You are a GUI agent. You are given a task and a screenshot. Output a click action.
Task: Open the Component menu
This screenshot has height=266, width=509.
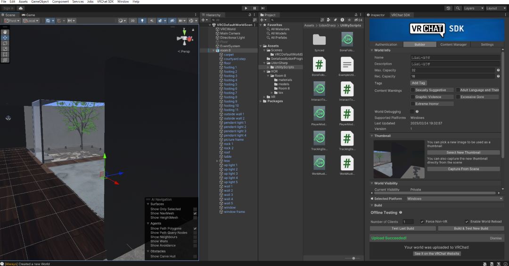[60, 1]
